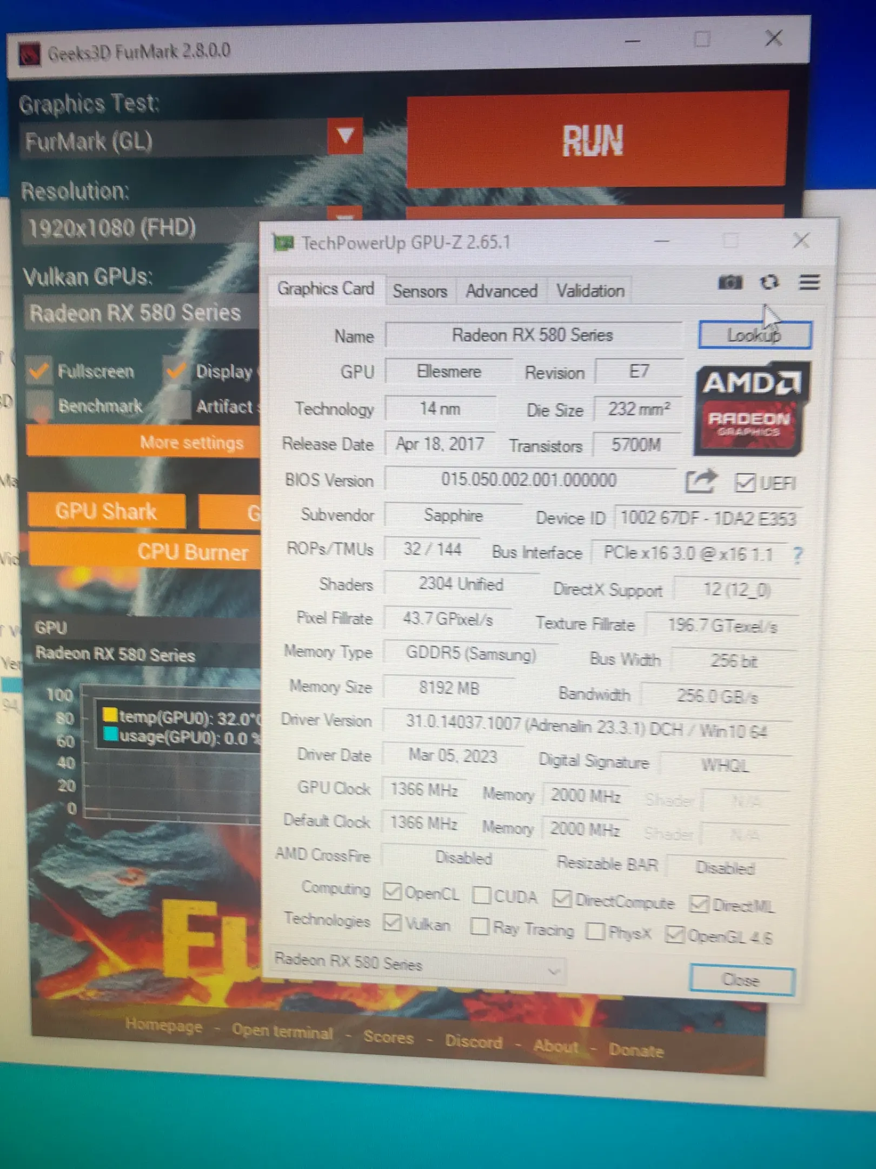Take a GPU-Z screenshot with camera icon
876x1169 pixels.
tap(729, 282)
